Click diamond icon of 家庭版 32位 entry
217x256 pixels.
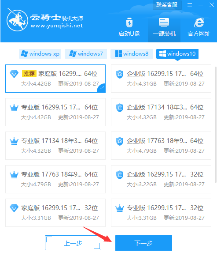pyautogui.click(x=14, y=208)
